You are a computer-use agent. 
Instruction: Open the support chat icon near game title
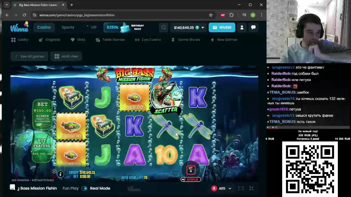click(x=12, y=187)
